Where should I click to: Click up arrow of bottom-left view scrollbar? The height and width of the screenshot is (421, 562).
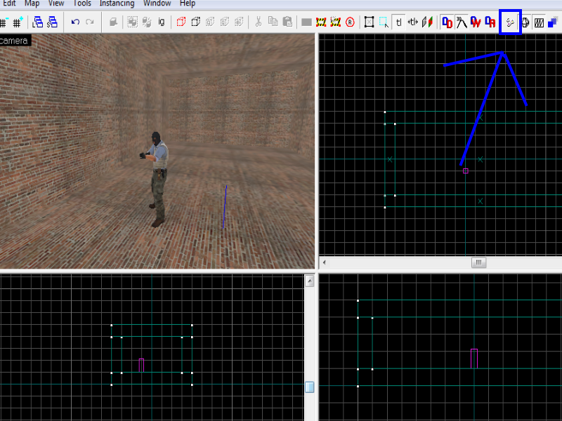coord(309,281)
